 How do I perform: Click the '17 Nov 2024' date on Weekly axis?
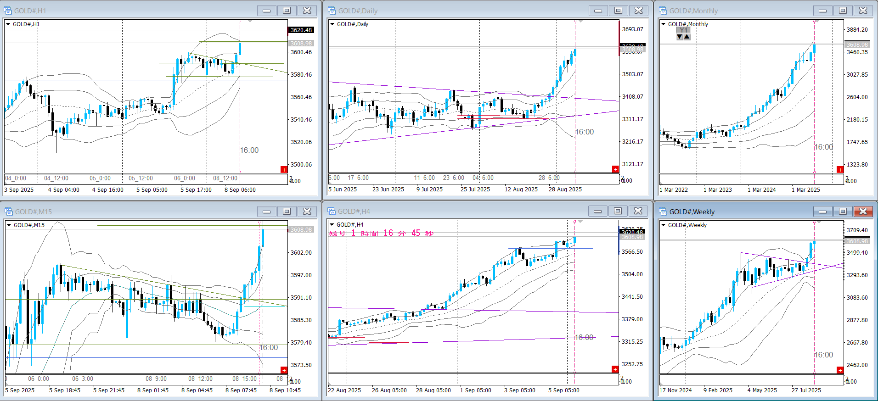pyautogui.click(x=675, y=390)
